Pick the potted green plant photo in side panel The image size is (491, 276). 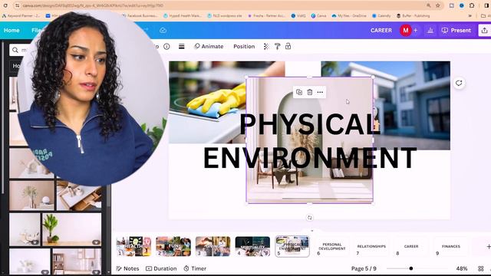(71, 230)
